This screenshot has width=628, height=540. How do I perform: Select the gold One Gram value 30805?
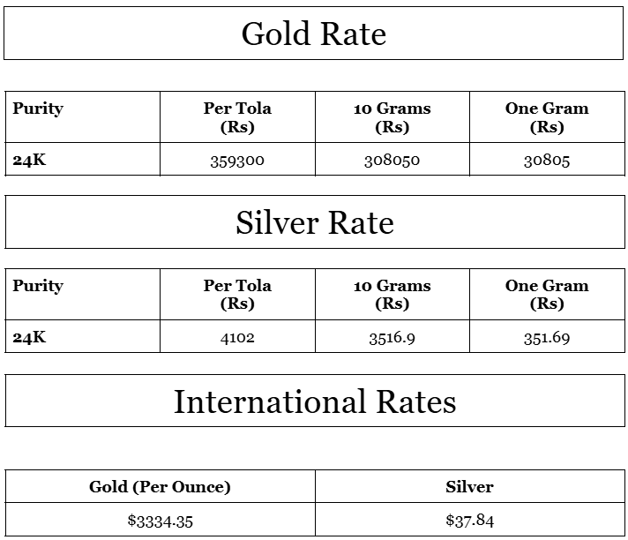pyautogui.click(x=547, y=161)
